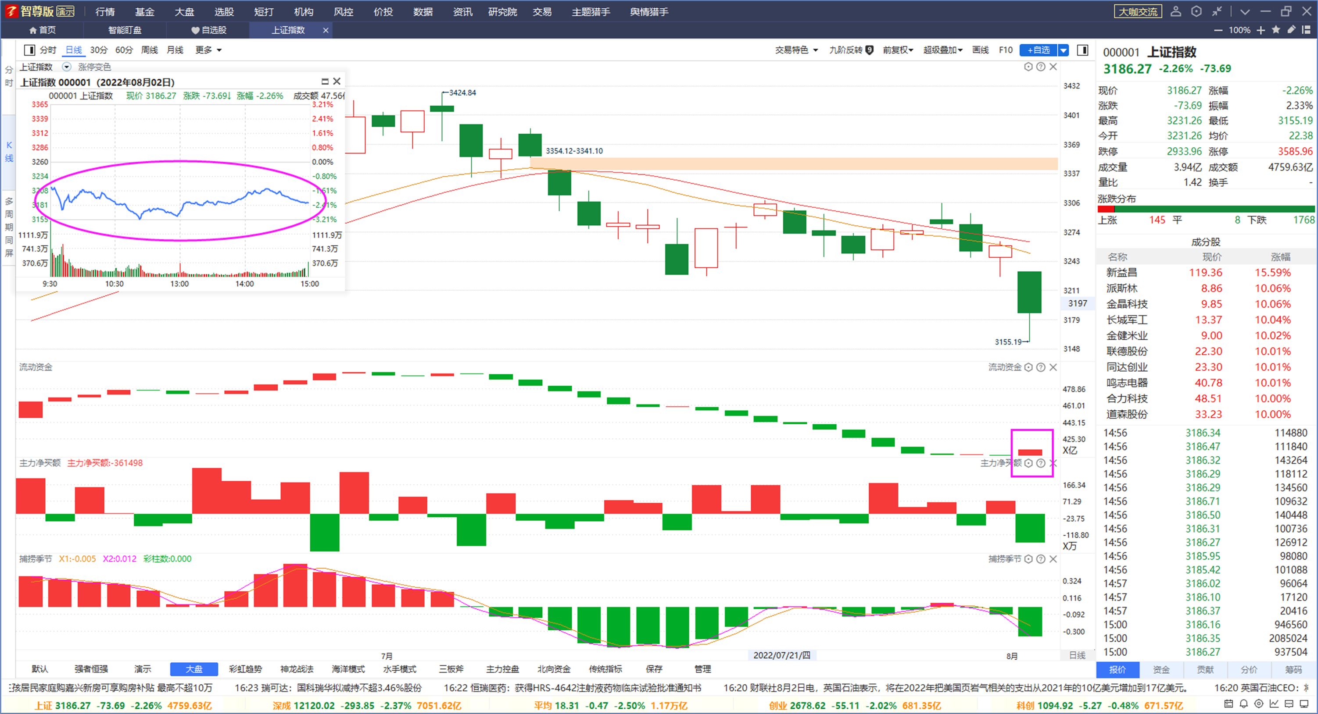1318x714 pixels.
Task: Select the 月线 chart period
Action: (x=175, y=50)
